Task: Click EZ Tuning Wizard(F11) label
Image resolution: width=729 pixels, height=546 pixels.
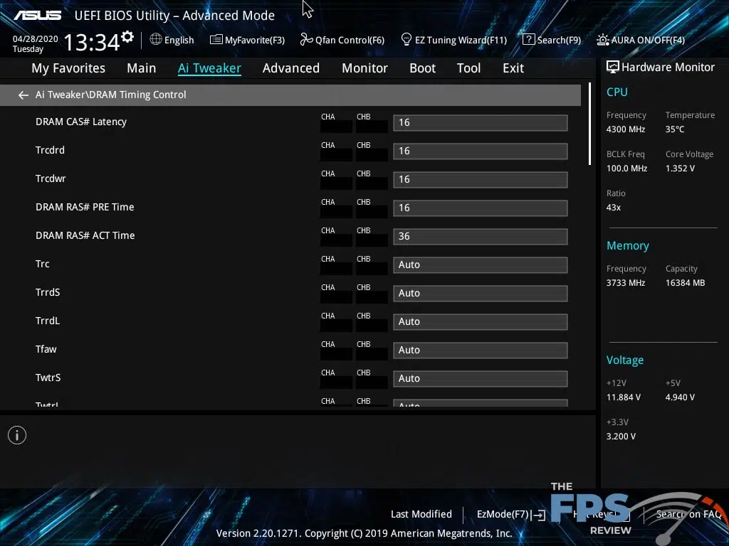Action: tap(461, 40)
